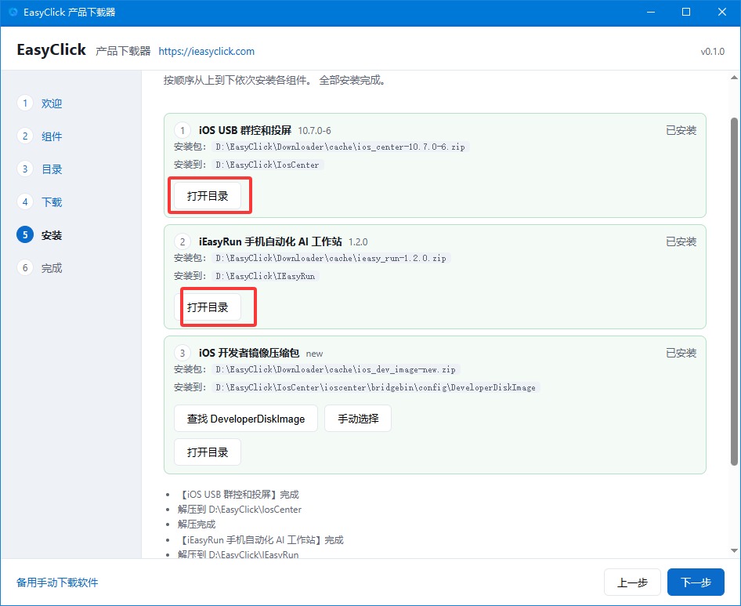Click the vertical scrollbar thumb
Screen dimensions: 741x606
point(734,291)
